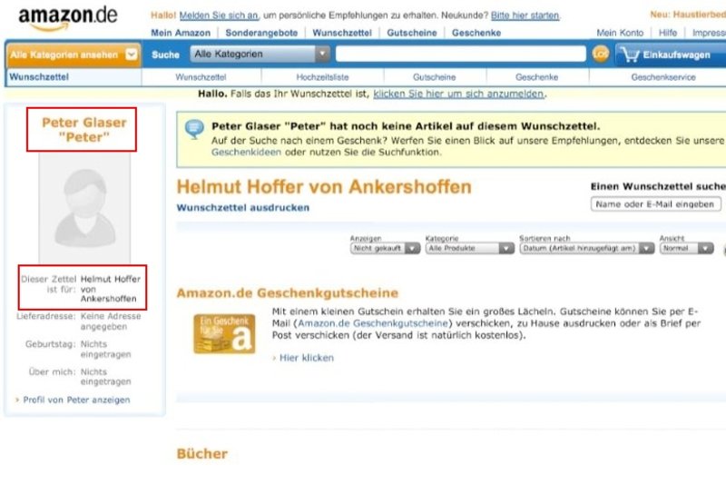Viewport: 726px width, 485px height.
Task: Open the Ansicht Normal dropdown
Action: click(686, 248)
